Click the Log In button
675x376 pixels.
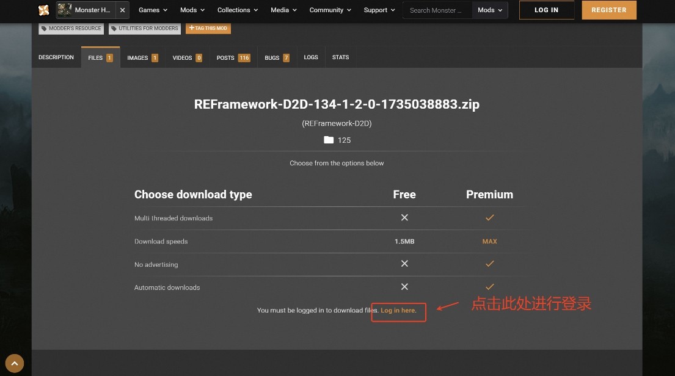pos(546,10)
